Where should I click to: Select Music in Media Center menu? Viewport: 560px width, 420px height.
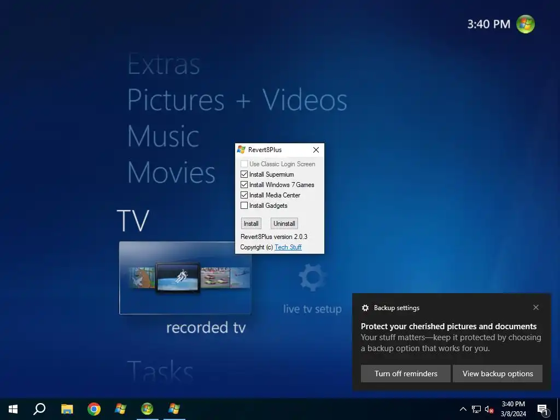(x=163, y=136)
